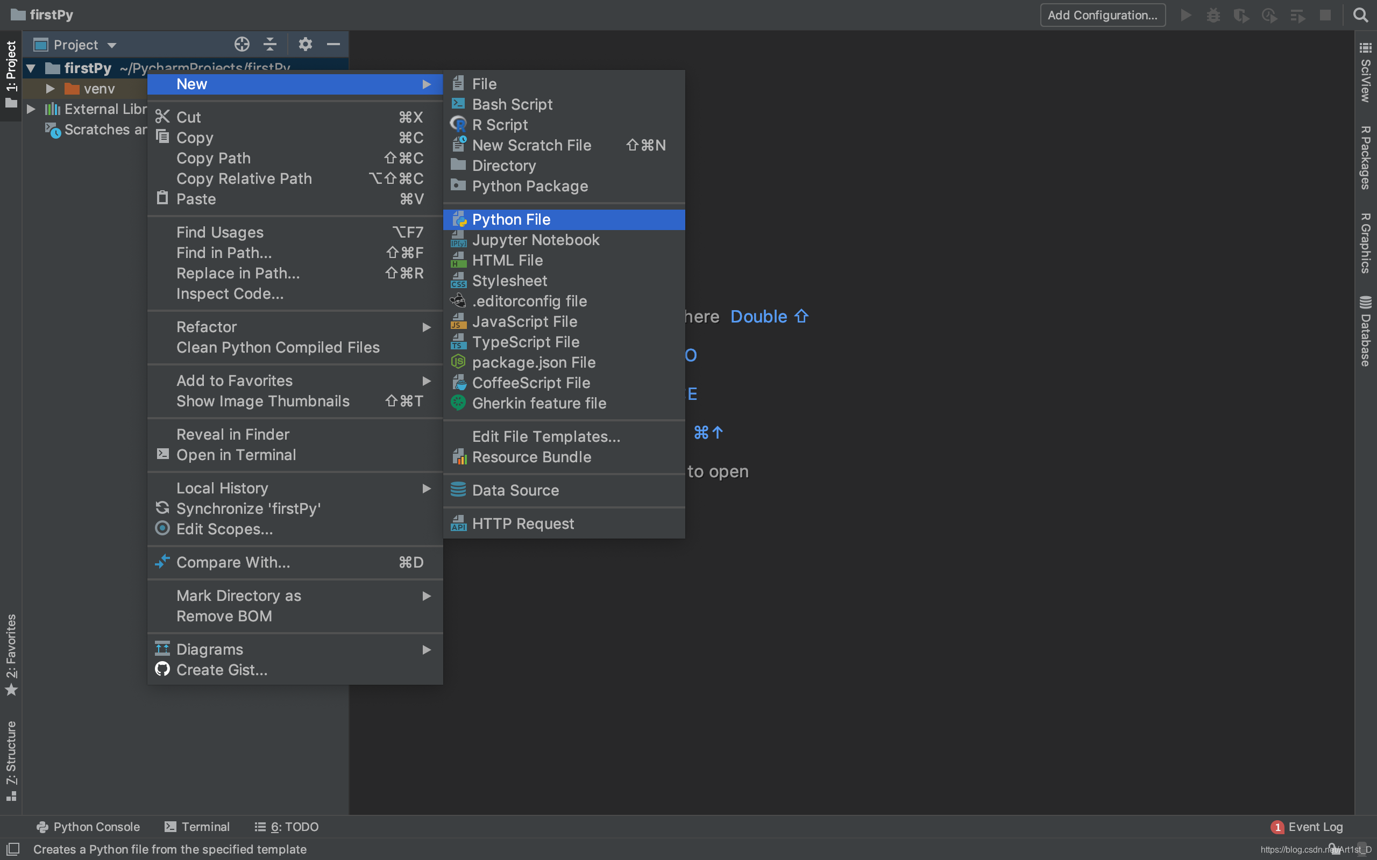Image resolution: width=1377 pixels, height=860 pixels.
Task: Hide the Project panel with the minus icon
Action: (333, 44)
